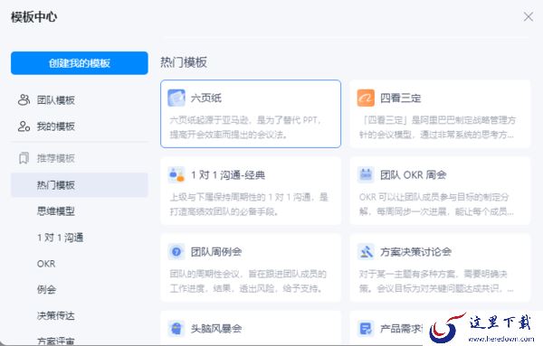Image resolution: width=543 pixels, height=346 pixels.
Task: Click the 我的模板 person icon
Action: pos(24,126)
